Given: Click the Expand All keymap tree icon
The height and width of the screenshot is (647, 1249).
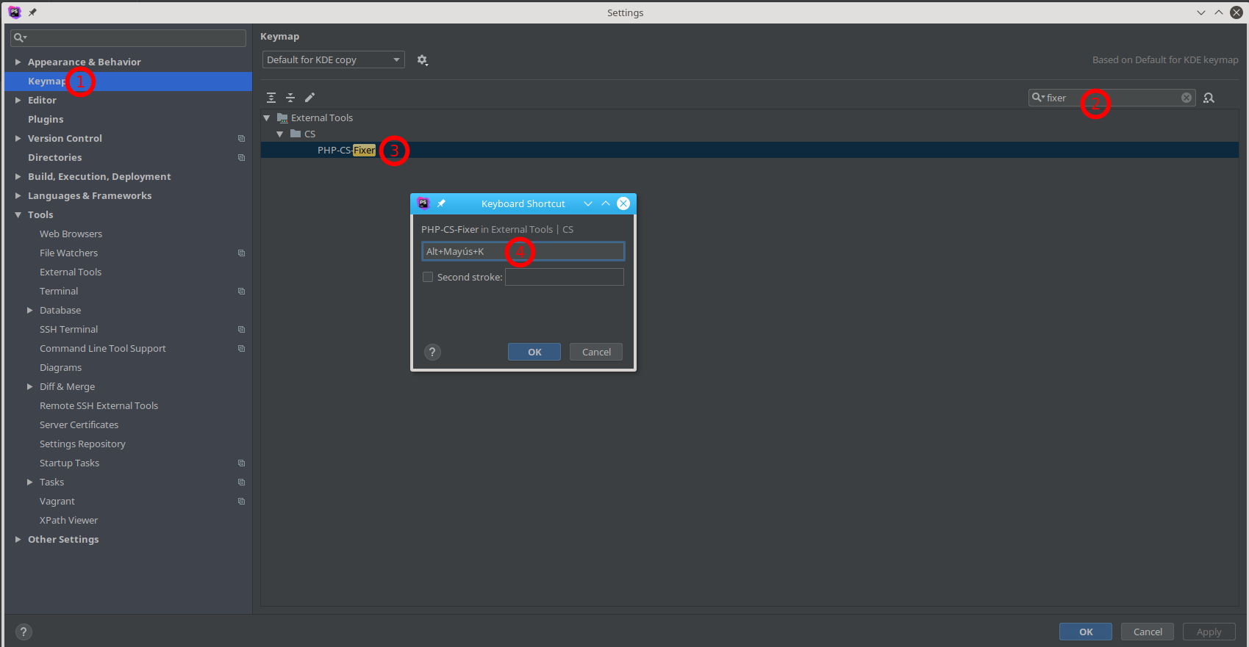Looking at the screenshot, I should (271, 98).
